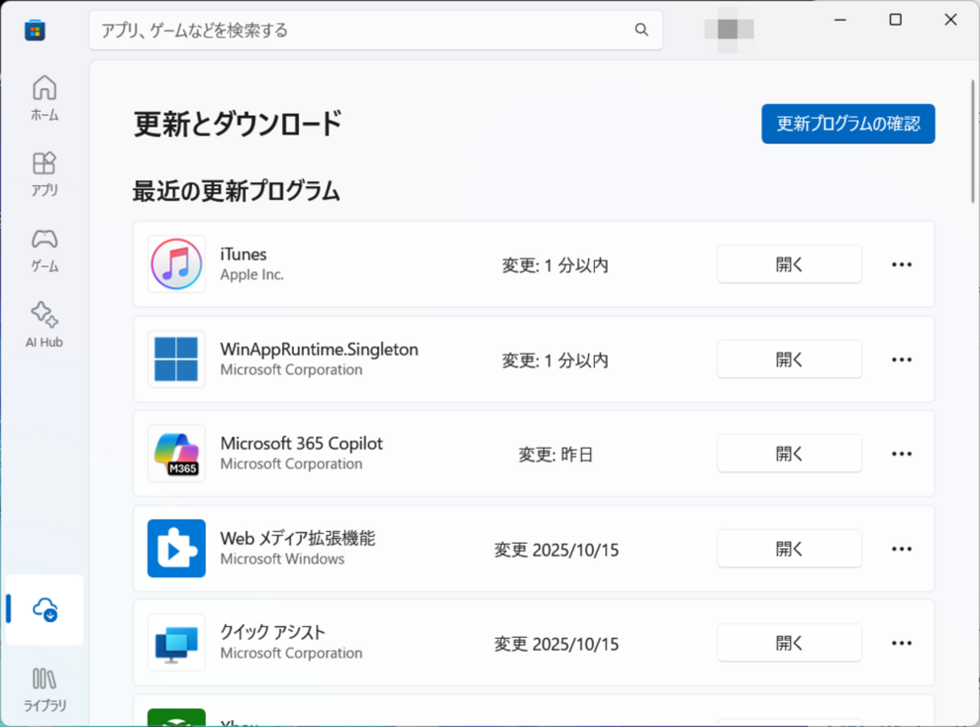
Task: Minimize the Microsoft Store window
Action: click(x=841, y=20)
